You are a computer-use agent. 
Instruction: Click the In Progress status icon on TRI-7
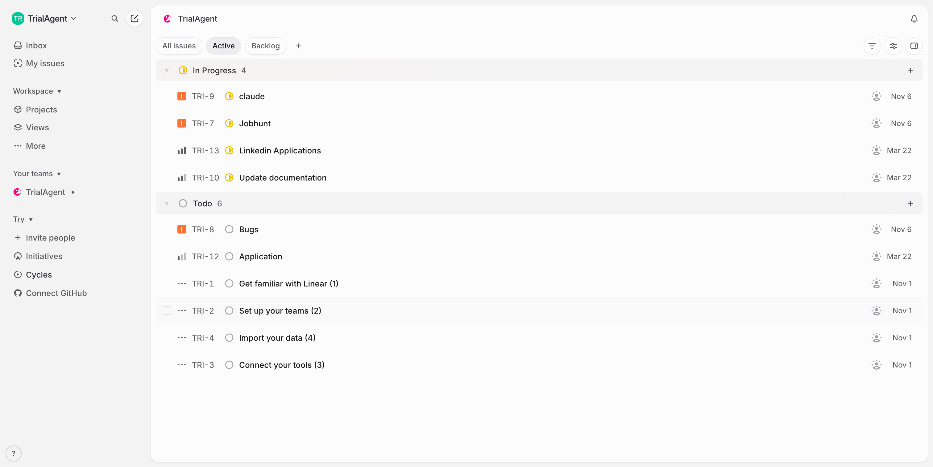point(229,123)
